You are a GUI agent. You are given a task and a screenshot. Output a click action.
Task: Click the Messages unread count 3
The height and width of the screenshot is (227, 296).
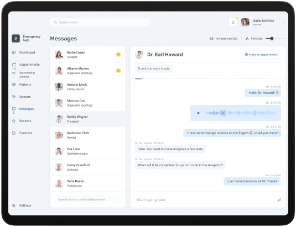pyautogui.click(x=14, y=113)
